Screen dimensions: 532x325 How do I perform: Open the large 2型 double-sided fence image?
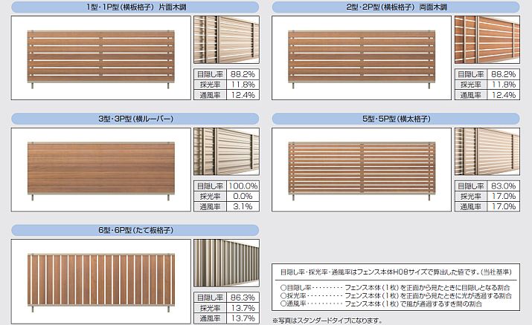point(361,58)
